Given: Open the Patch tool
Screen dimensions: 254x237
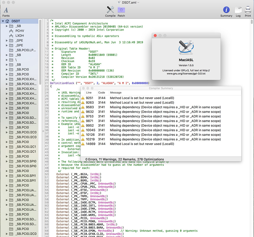Looking at the screenshot, I should (x=121, y=11).
